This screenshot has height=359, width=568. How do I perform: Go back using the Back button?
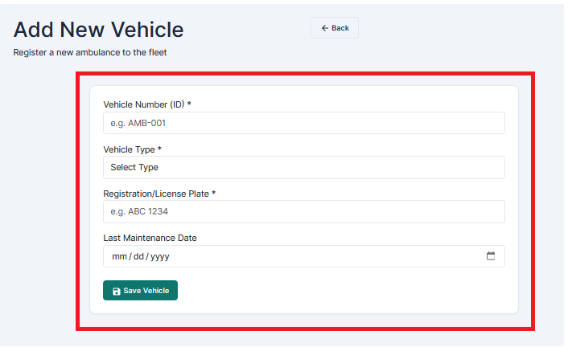point(335,28)
